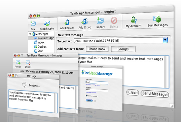Screen dimensions: 181x122
Task: Open the To contact dropdown arrow
Action: (165, 40)
